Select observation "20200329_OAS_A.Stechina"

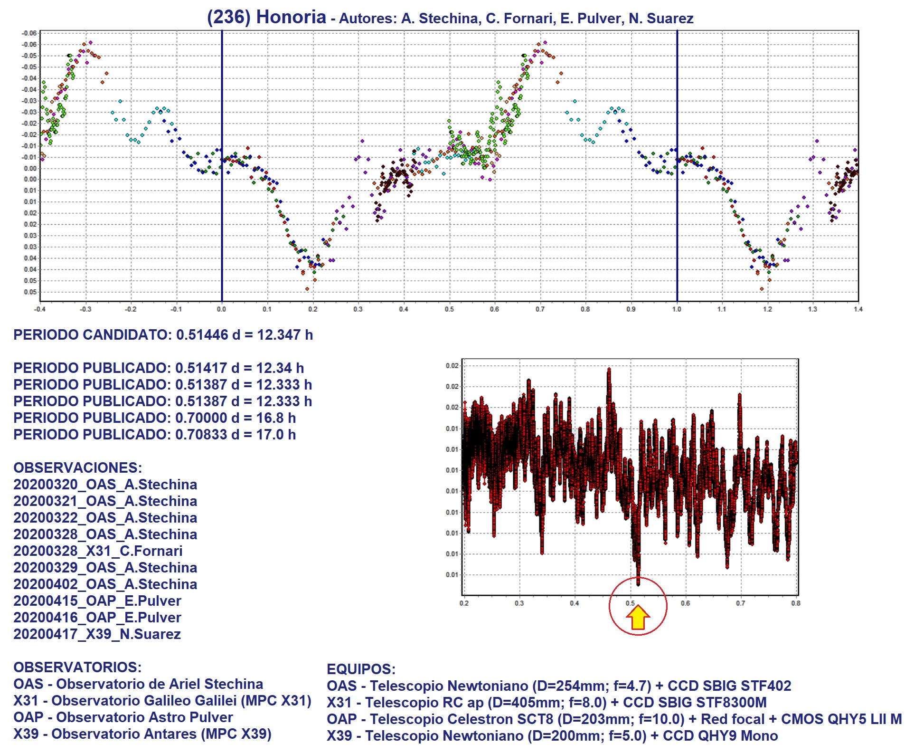(105, 568)
